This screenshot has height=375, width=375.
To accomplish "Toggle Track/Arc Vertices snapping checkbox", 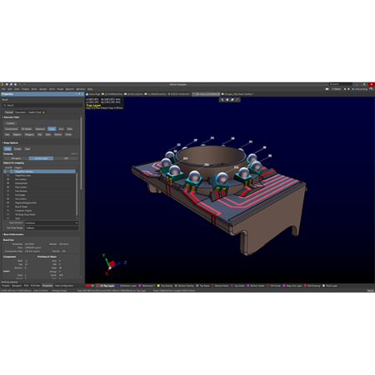I will coord(7,172).
